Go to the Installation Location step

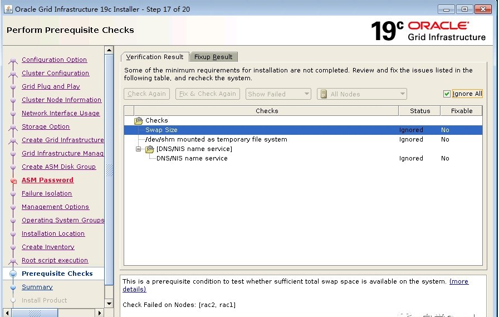[x=53, y=234]
